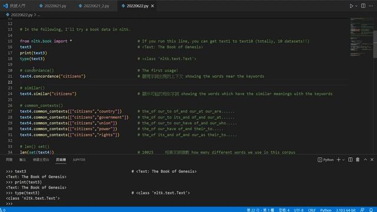Screen dimensions: 377x212
Task: Open the JUPYTER panel tab
Action: [79, 160]
